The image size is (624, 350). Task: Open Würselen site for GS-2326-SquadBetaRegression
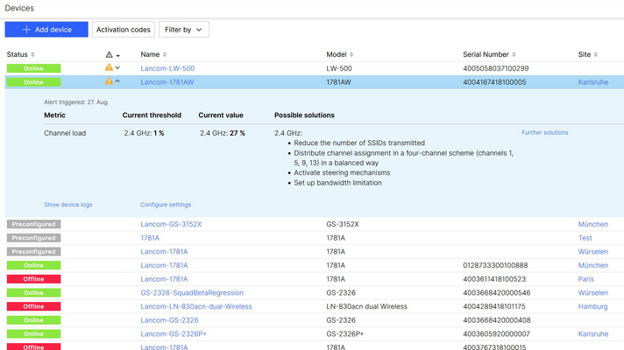tap(593, 293)
